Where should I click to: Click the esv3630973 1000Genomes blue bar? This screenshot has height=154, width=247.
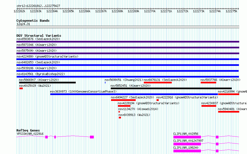pyautogui.click(x=134, y=94)
